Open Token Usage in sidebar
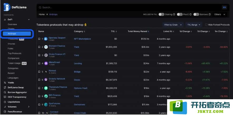 [x=14, y=63]
